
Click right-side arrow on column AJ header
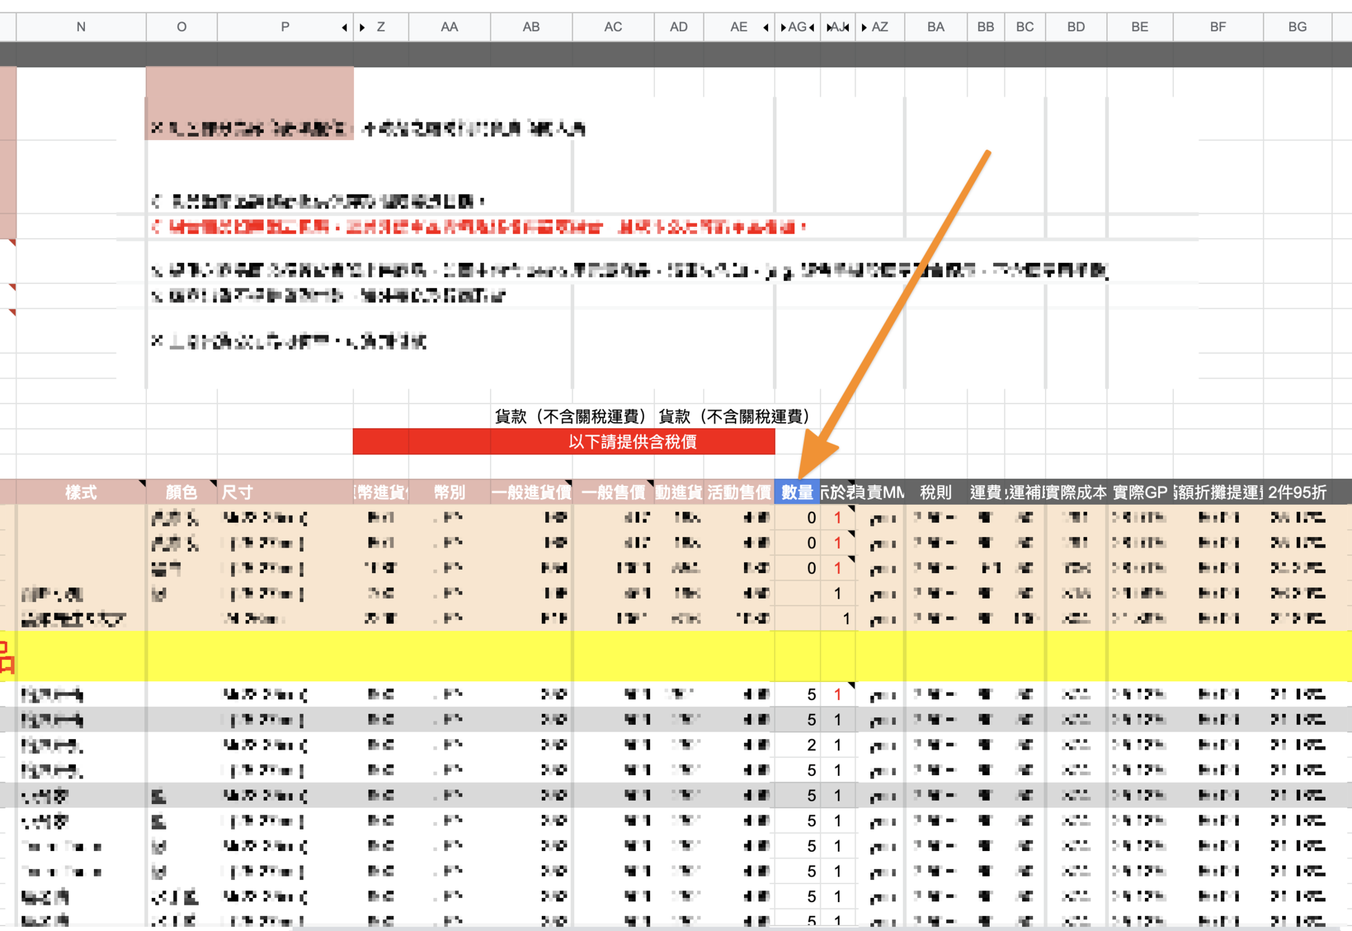847,28
